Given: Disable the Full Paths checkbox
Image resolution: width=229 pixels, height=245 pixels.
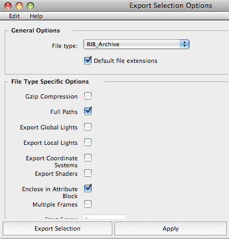Looking at the screenshot, I should [x=88, y=111].
